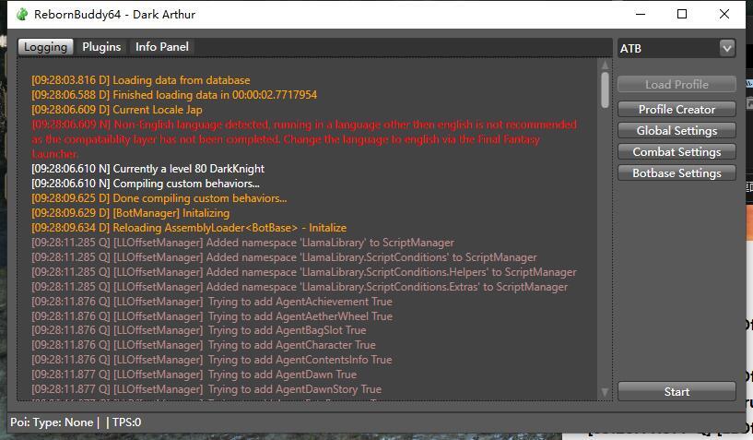The image size is (753, 440).
Task: Minimize the RebornBuddy64 window
Action: (639, 15)
